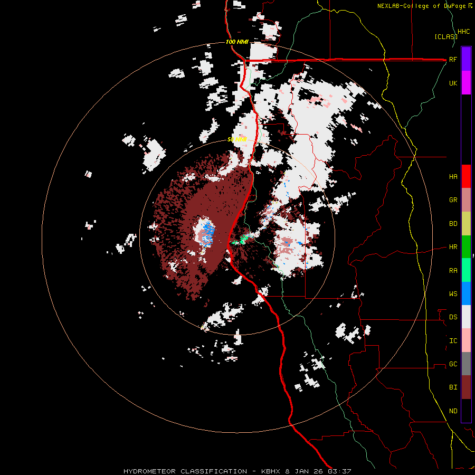Click the 50 NMI range ring label
Screen dimensions: 475x475
point(237,140)
